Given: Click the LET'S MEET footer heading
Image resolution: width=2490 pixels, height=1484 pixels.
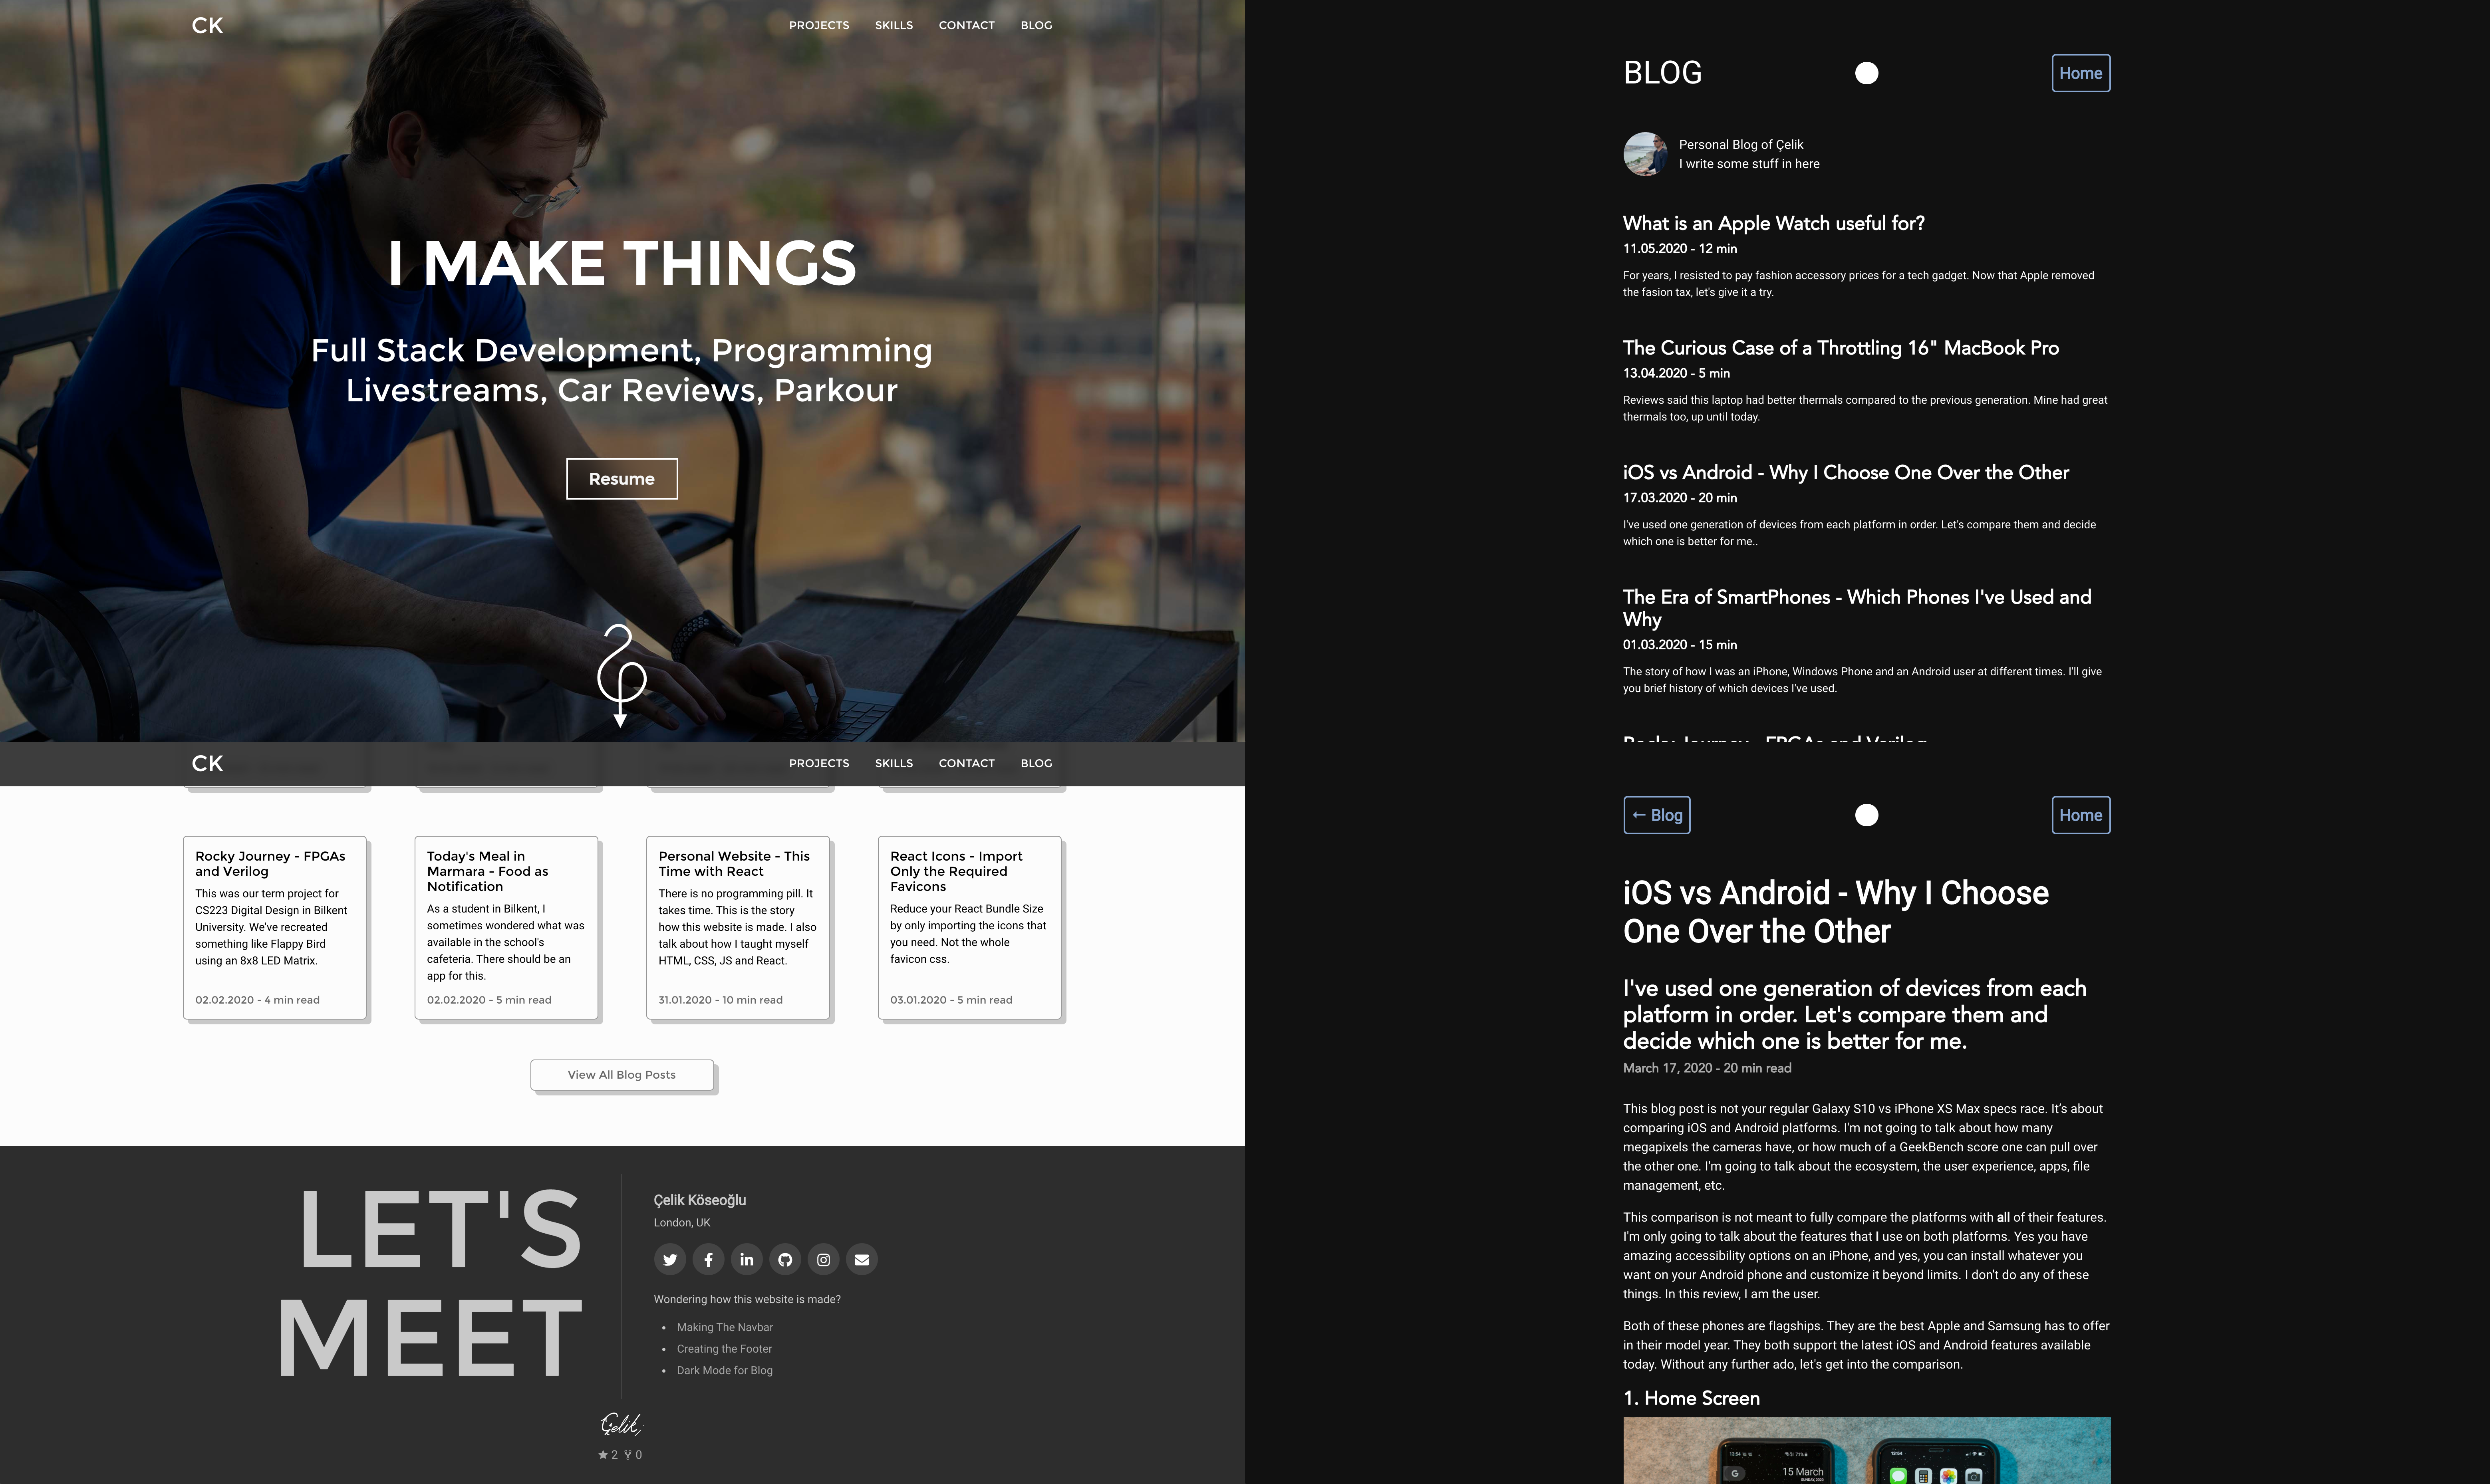Looking at the screenshot, I should (x=430, y=1283).
